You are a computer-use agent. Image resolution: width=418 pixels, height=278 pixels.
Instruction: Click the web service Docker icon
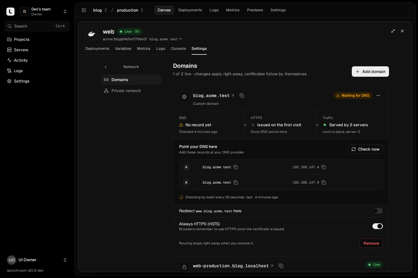[x=92, y=34]
